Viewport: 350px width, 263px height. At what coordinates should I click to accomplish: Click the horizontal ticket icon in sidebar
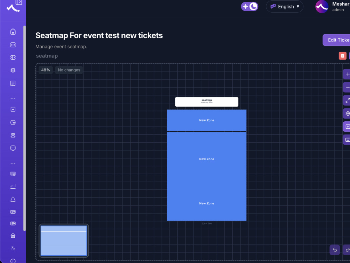point(13,45)
